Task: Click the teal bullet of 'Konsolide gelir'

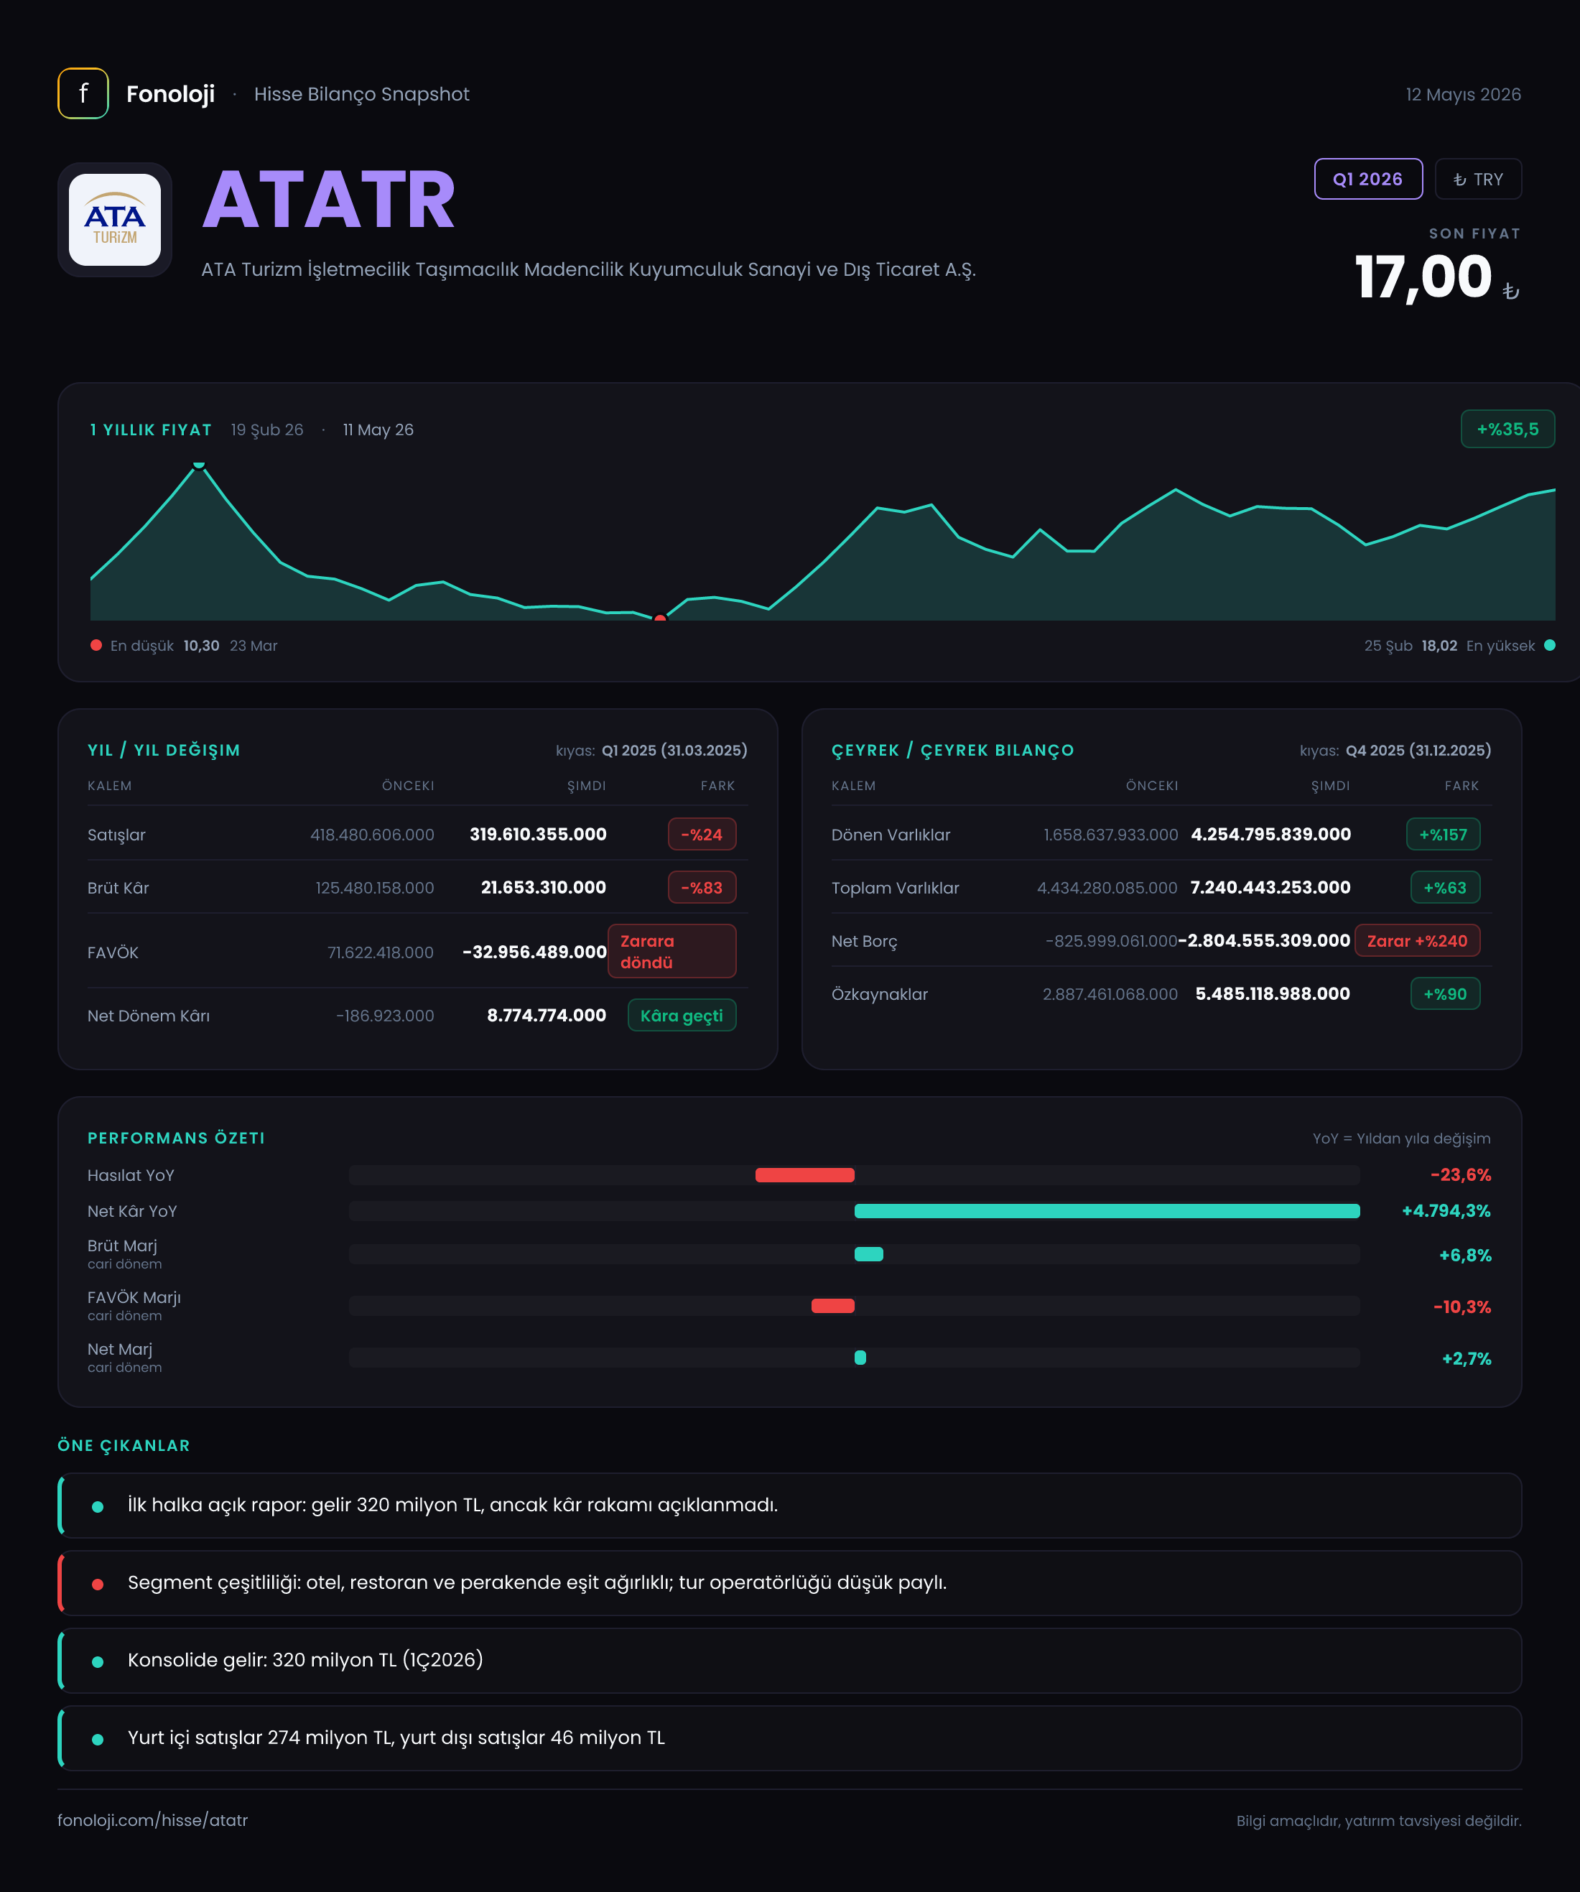Action: (x=97, y=1661)
